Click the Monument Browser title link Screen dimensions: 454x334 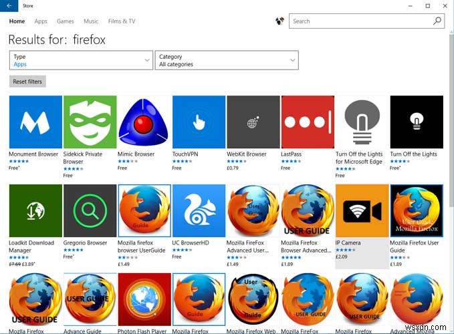click(33, 154)
